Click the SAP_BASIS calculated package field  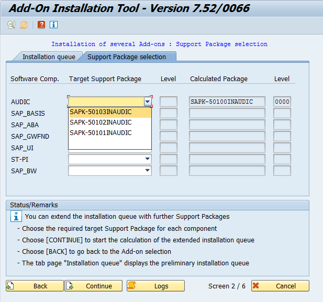coord(227,113)
